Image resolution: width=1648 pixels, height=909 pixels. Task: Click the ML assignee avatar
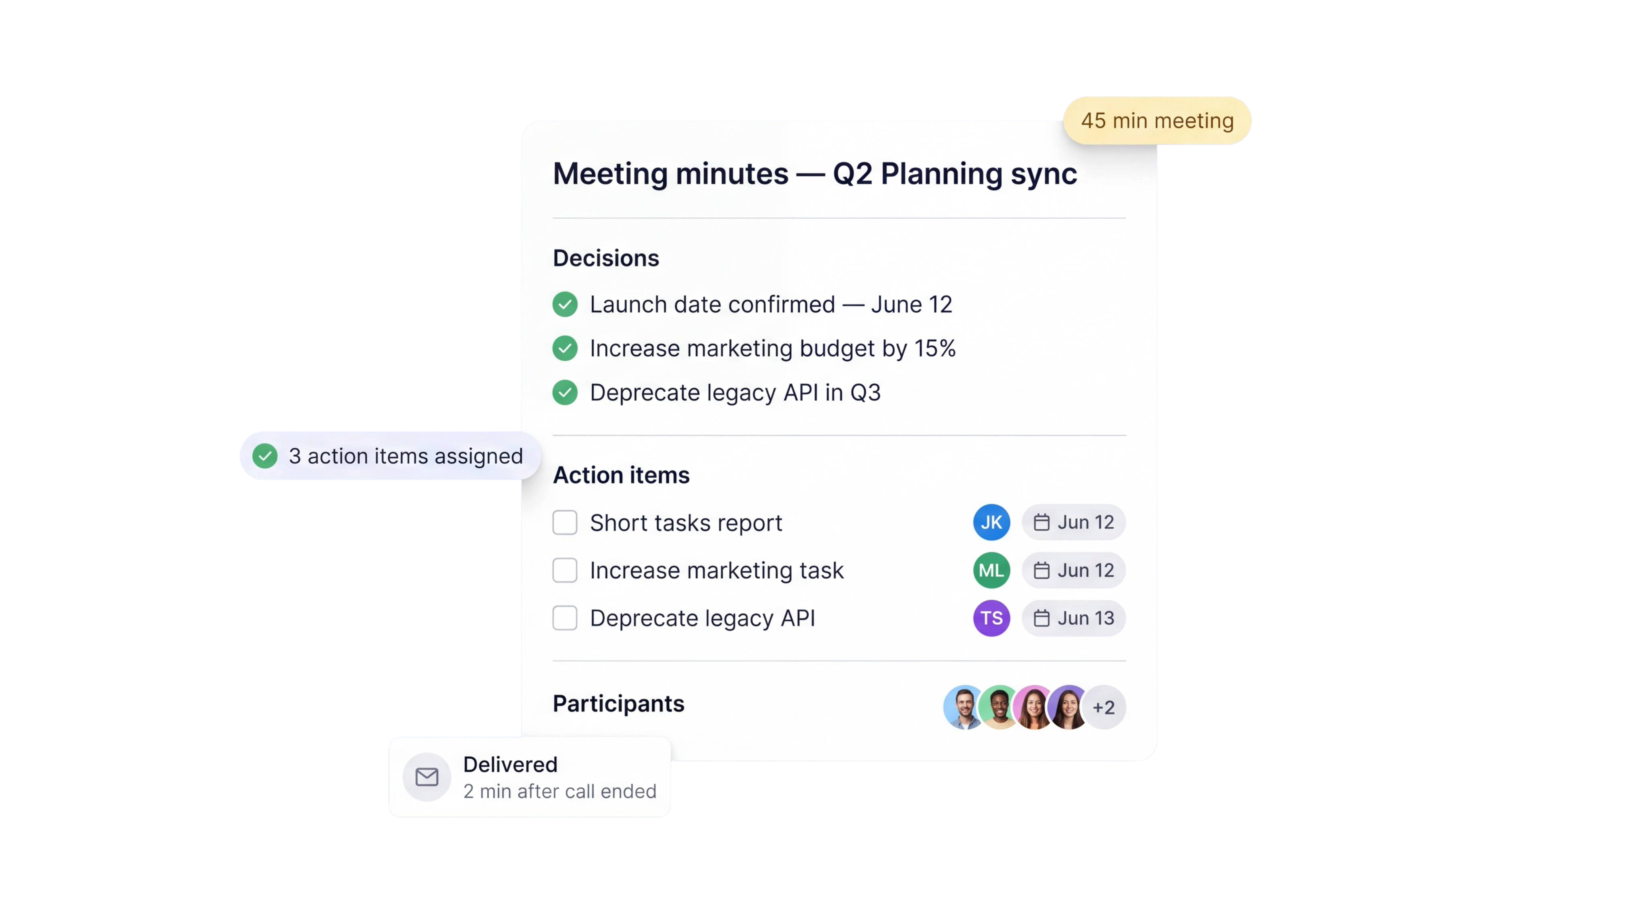pyautogui.click(x=991, y=570)
